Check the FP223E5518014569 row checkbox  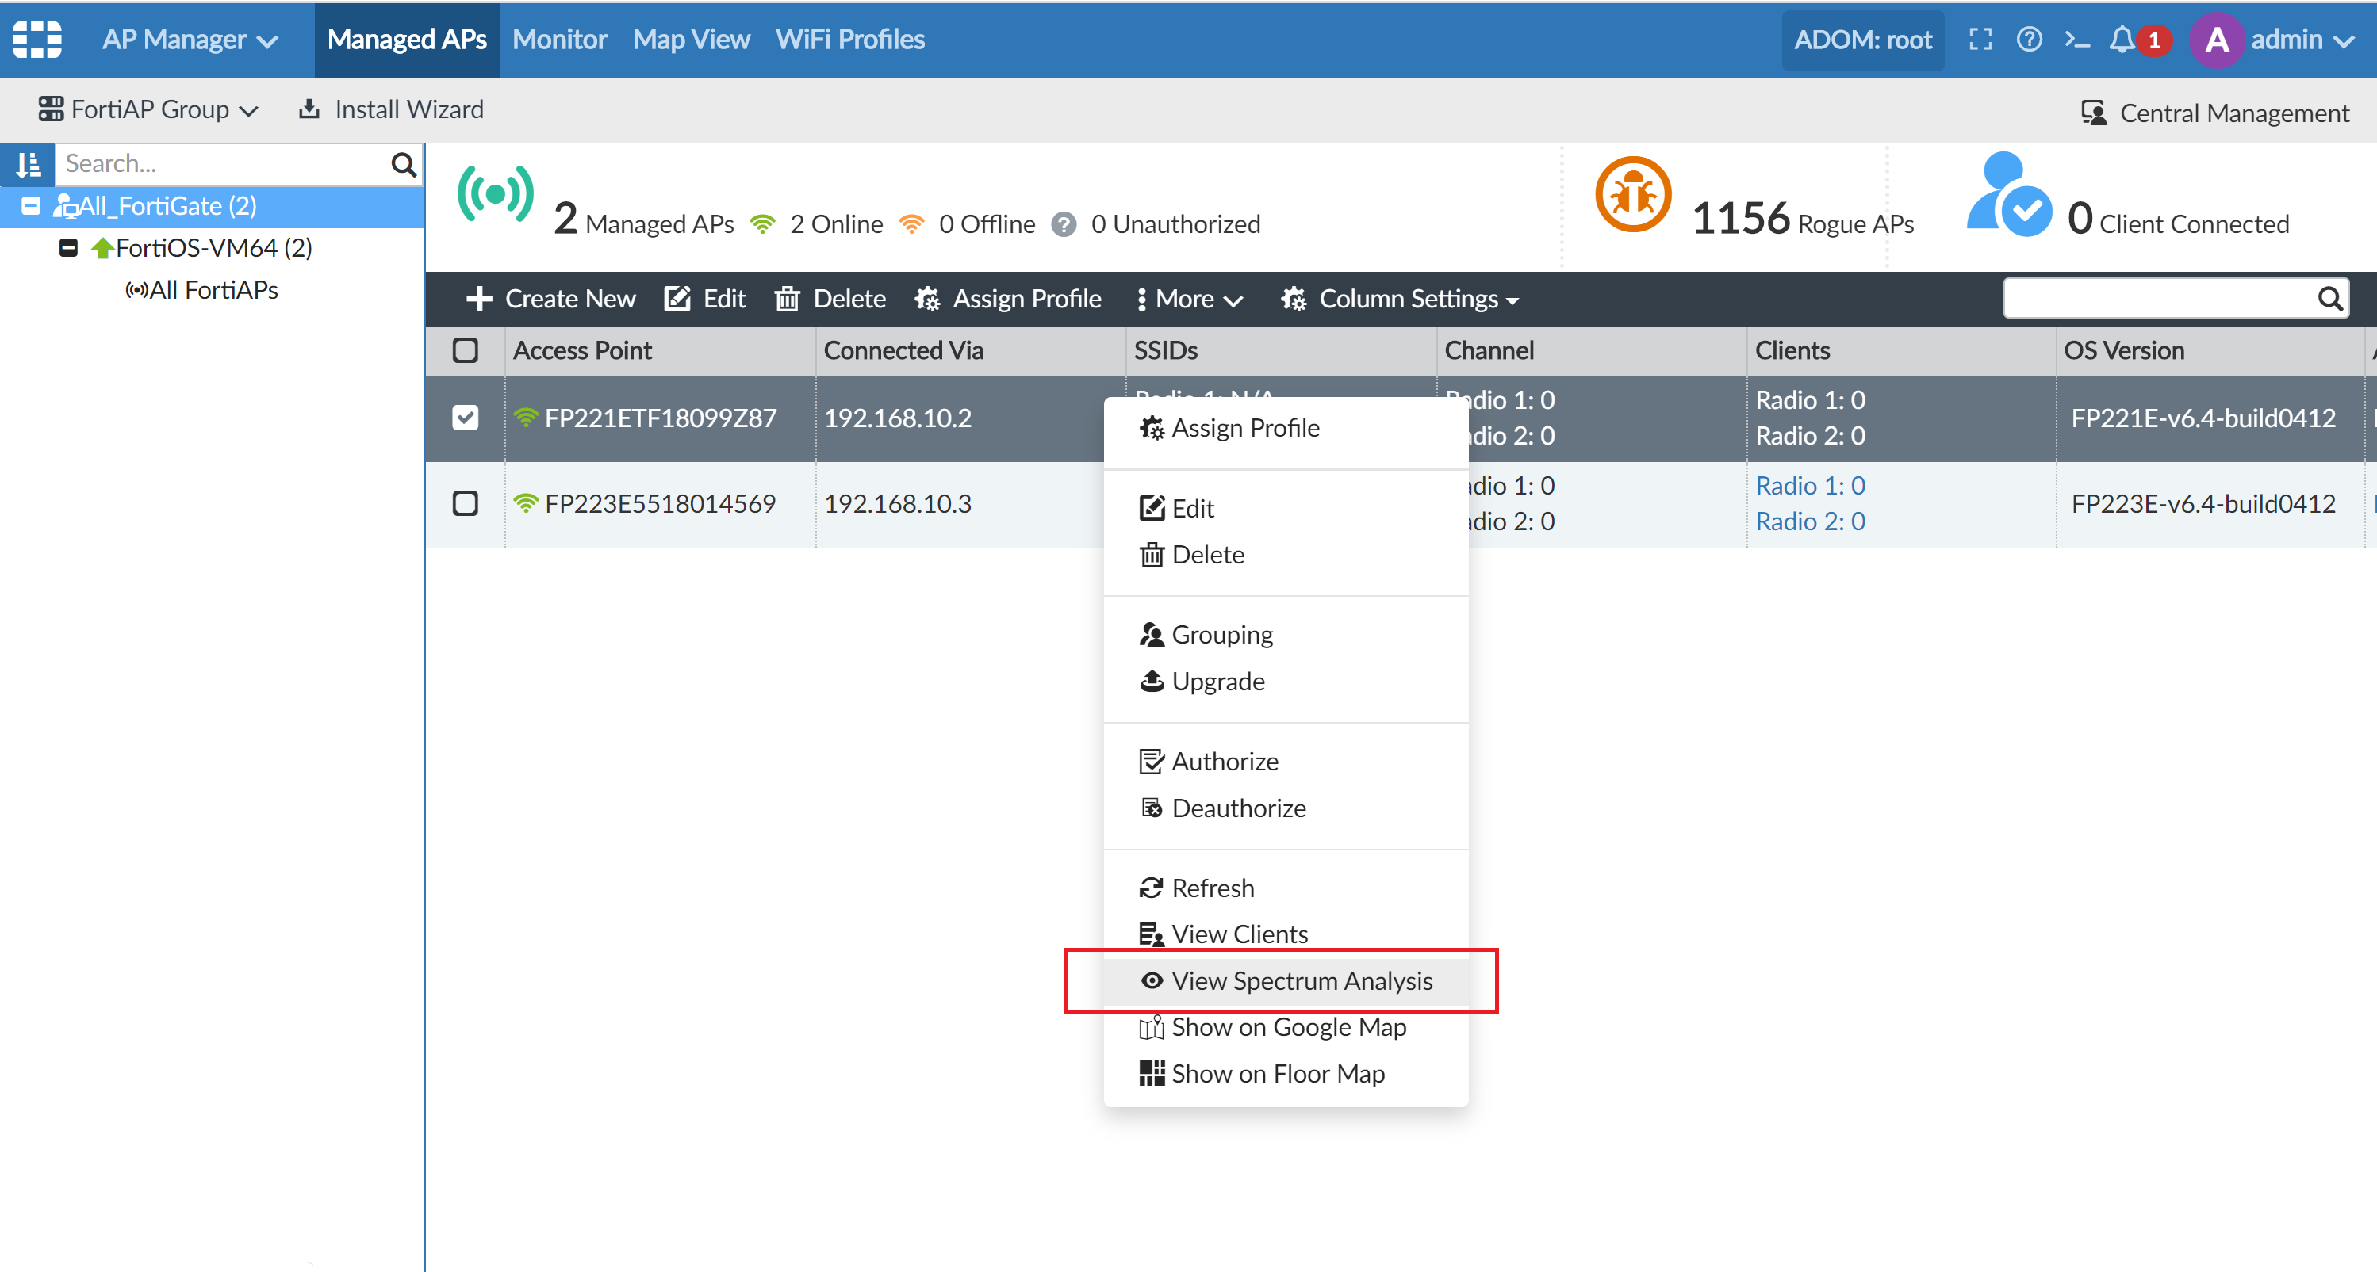coord(465,503)
